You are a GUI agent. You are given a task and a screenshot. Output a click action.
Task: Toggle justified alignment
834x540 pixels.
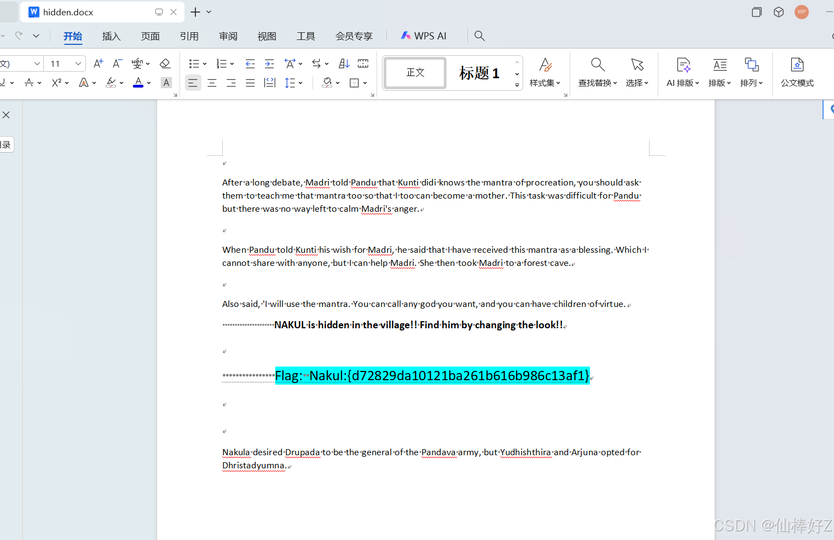(250, 83)
